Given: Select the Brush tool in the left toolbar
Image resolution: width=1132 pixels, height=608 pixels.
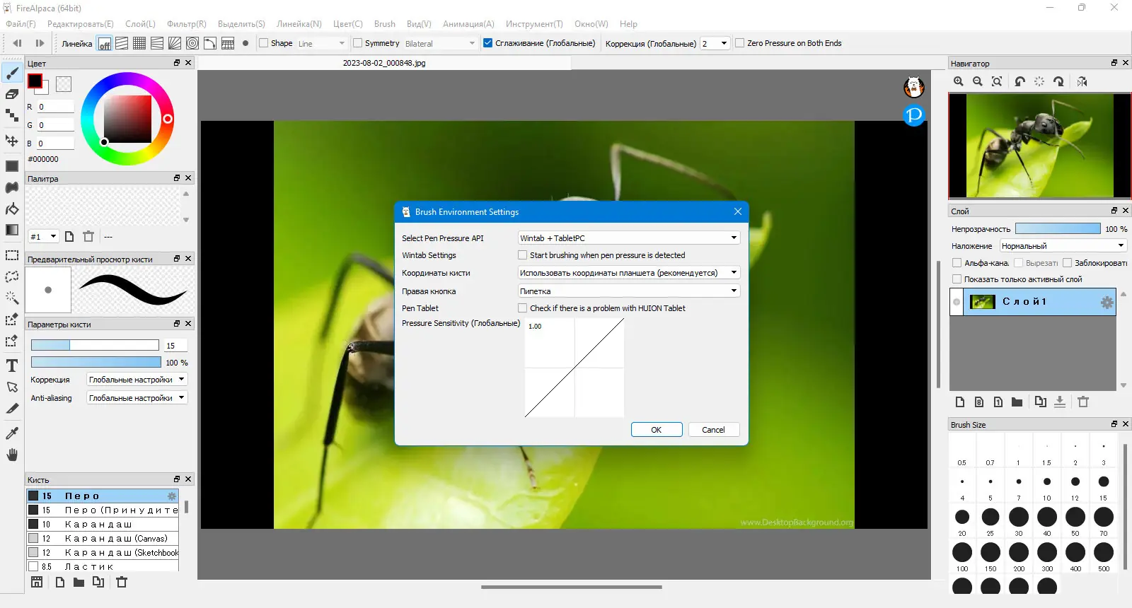Looking at the screenshot, I should (12, 73).
